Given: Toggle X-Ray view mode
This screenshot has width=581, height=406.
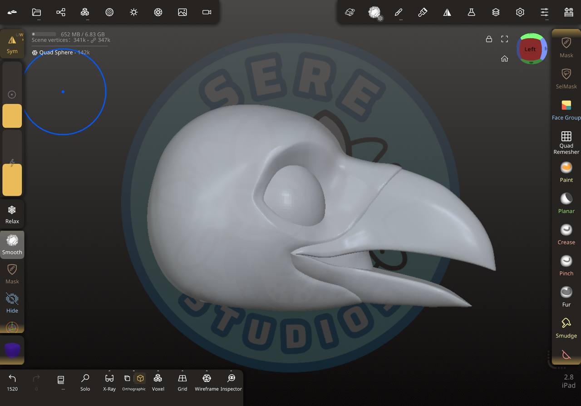Looking at the screenshot, I should pos(109,382).
